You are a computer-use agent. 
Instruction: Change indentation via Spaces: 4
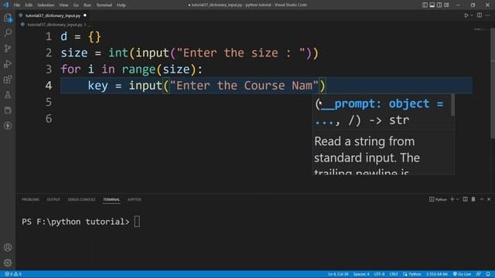click(x=361, y=274)
